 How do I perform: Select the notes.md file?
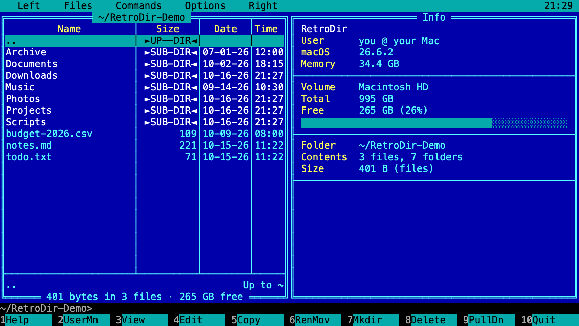[x=145, y=146]
